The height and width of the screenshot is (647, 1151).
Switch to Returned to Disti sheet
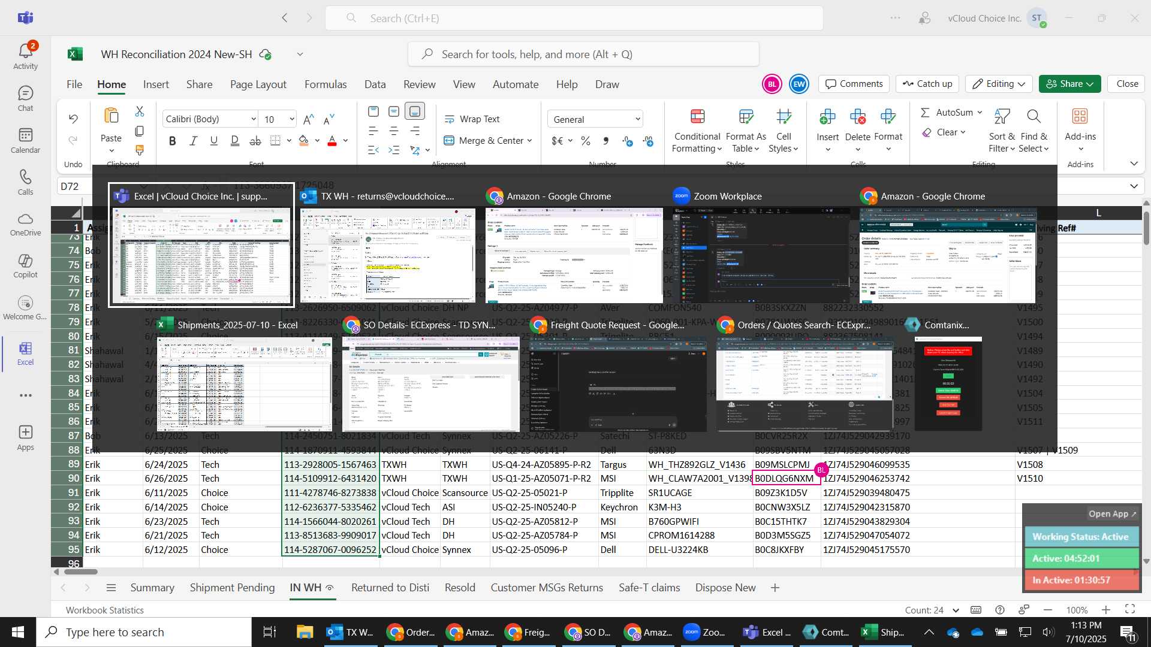[390, 588]
